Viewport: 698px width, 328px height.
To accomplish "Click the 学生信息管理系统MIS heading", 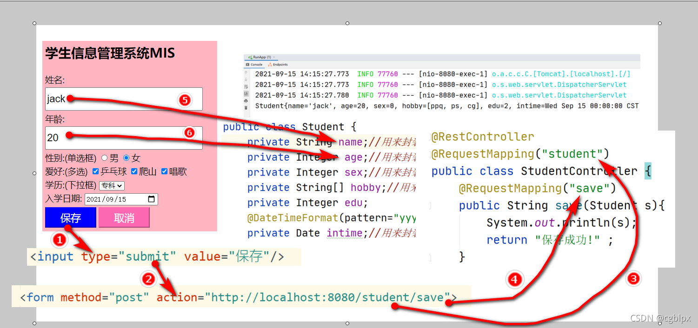I will (x=110, y=53).
